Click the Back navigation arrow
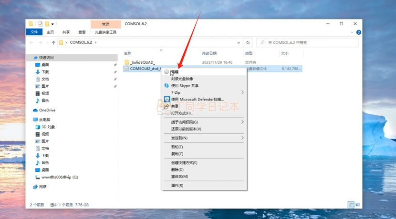Image resolution: width=396 pixels, height=219 pixels. point(31,42)
